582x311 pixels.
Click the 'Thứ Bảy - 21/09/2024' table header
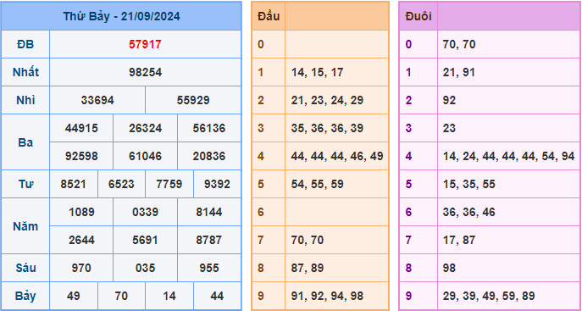click(x=121, y=16)
